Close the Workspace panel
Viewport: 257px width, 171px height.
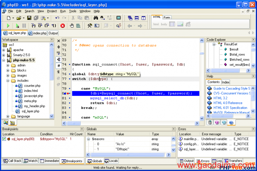pyautogui.click(x=52, y=39)
